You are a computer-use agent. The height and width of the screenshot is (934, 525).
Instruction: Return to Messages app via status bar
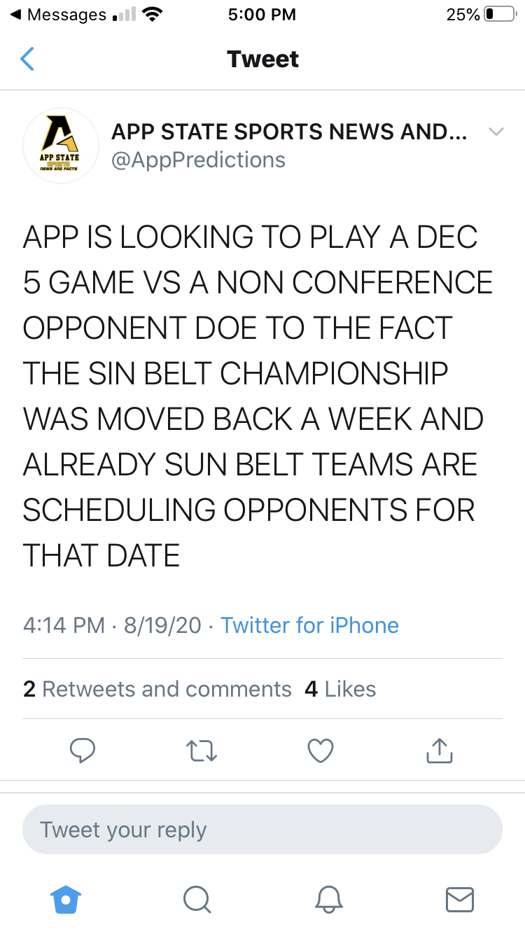point(59,15)
